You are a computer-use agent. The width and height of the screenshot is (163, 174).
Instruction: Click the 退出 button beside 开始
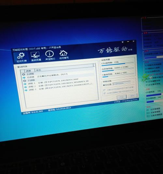pos(132,96)
